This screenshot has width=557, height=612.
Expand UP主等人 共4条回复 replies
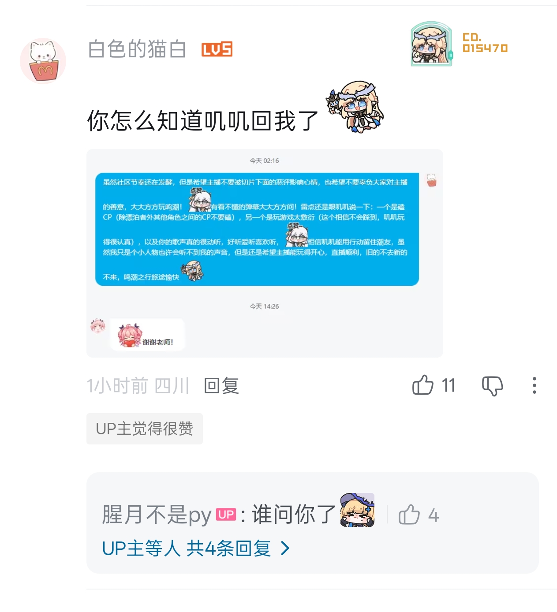tap(196, 549)
